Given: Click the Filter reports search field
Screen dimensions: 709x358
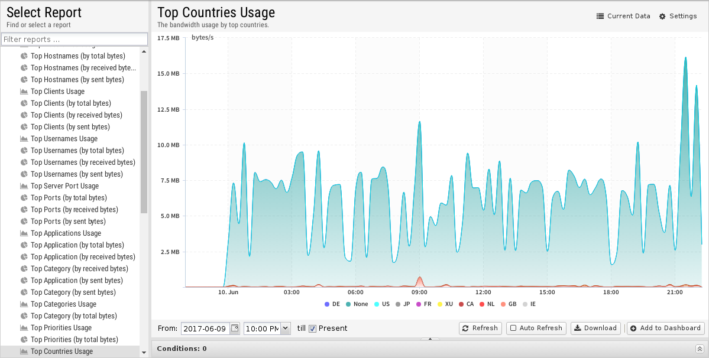Looking at the screenshot, I should tap(75, 39).
